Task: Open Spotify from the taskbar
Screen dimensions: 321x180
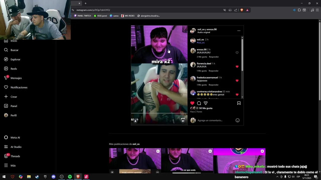Action: click(x=70, y=177)
